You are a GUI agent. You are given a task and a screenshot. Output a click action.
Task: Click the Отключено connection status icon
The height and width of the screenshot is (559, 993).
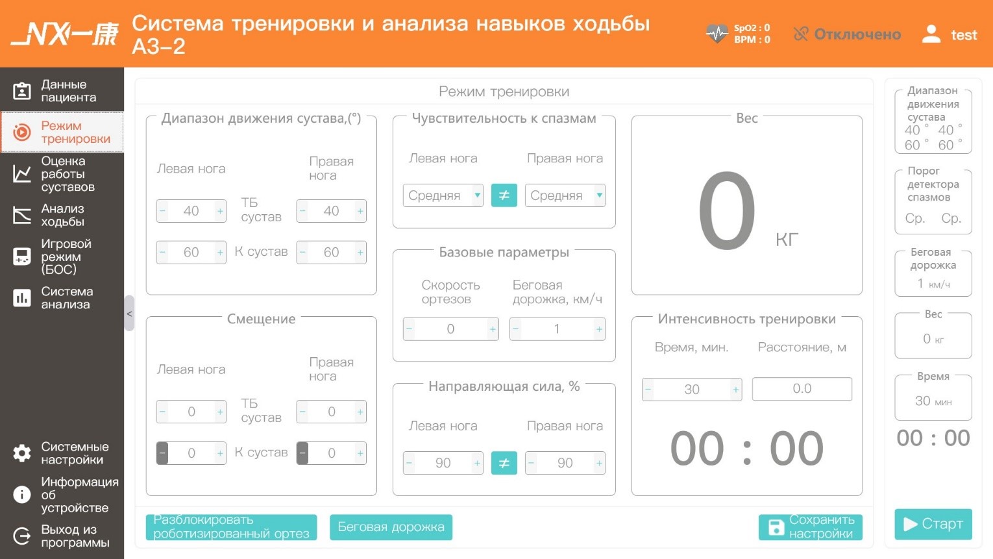pyautogui.click(x=802, y=34)
